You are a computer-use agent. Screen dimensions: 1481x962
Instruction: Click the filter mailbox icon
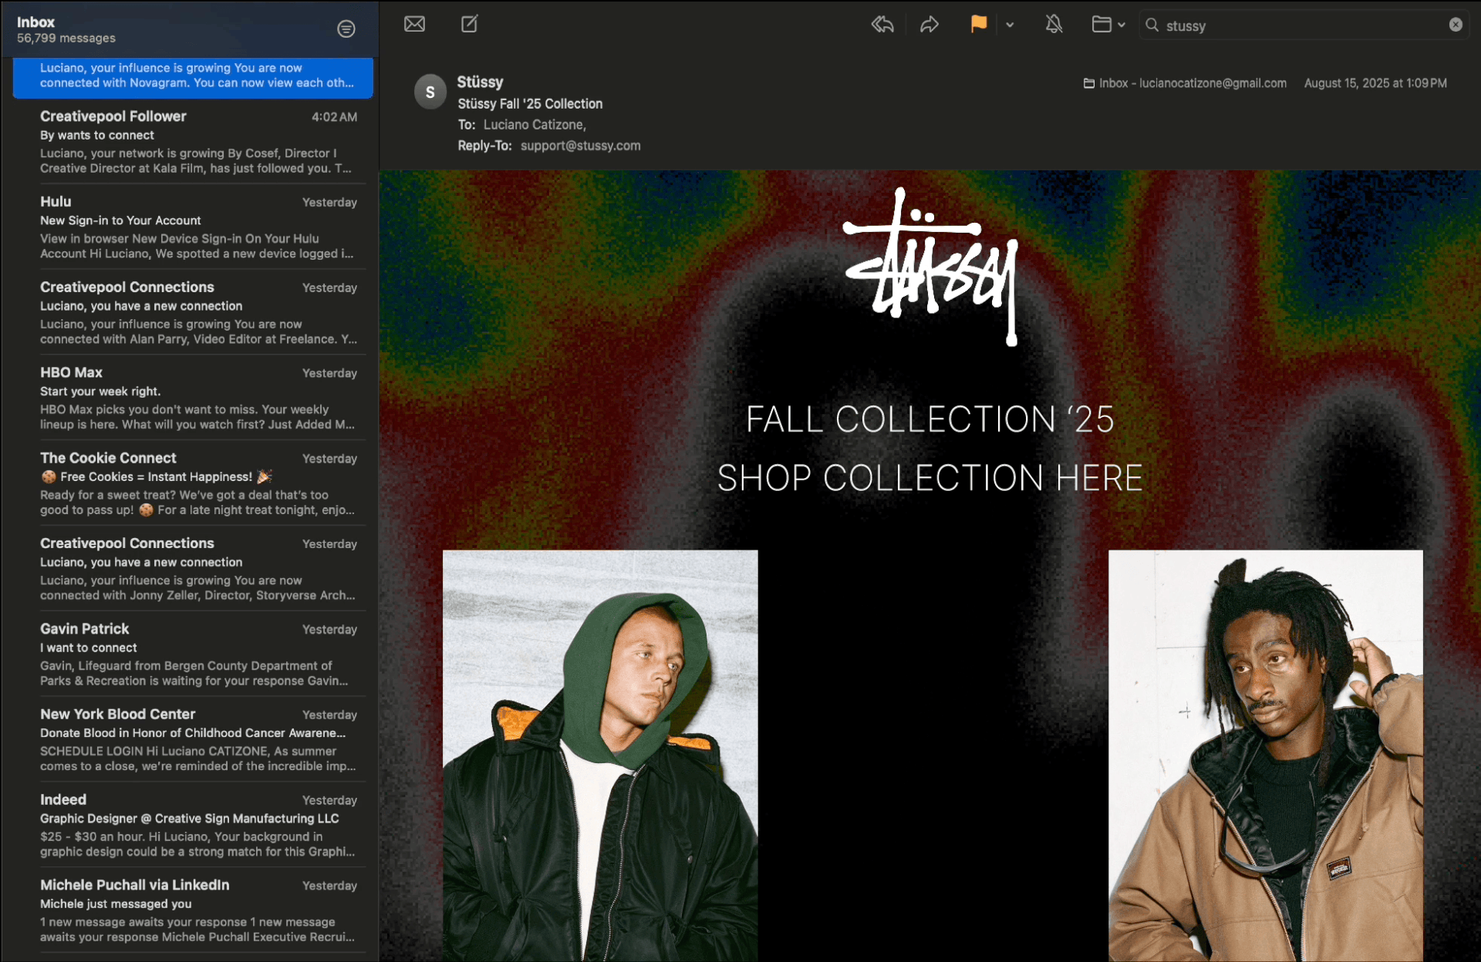point(346,29)
